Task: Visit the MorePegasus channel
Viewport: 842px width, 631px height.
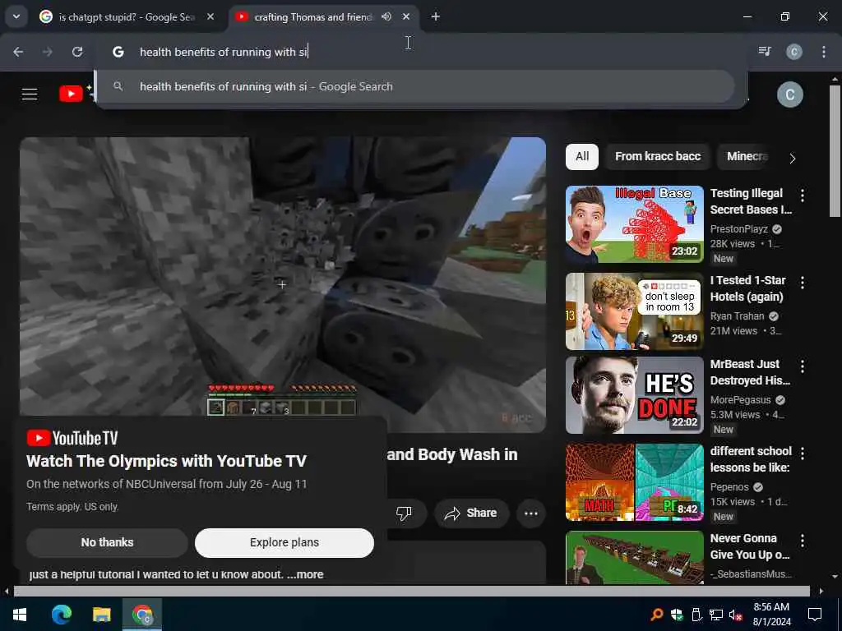Action: point(741,400)
